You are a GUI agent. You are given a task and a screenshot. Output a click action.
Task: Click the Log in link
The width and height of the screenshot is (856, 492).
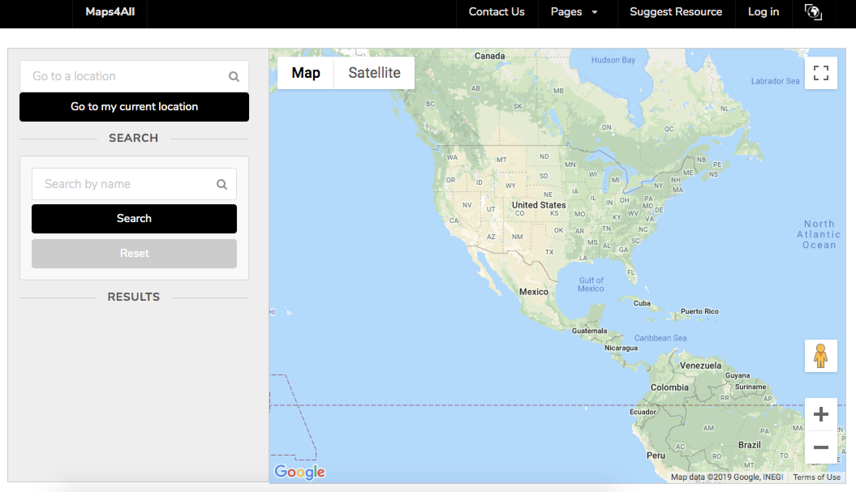click(764, 12)
